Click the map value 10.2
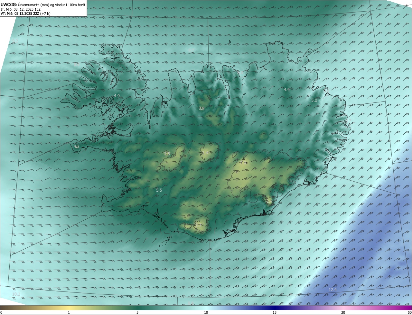 coord(16,294)
